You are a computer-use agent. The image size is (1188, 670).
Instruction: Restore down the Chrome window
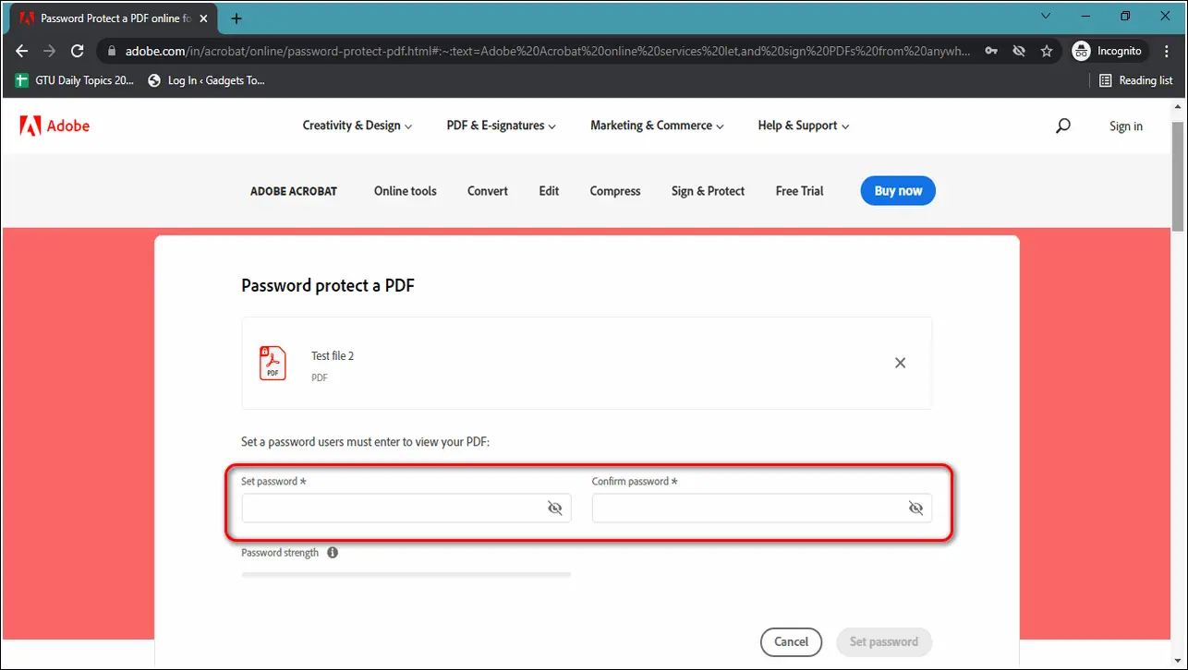pos(1125,16)
